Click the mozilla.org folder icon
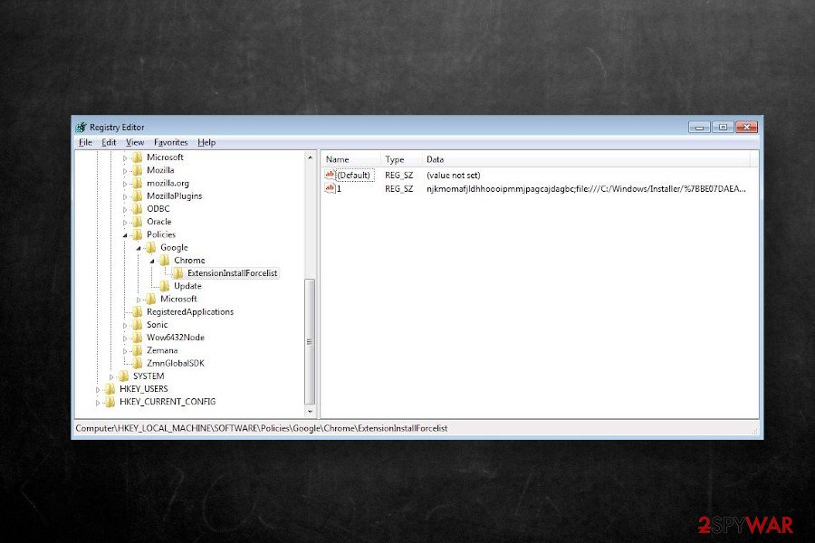This screenshot has width=815, height=543. click(138, 183)
